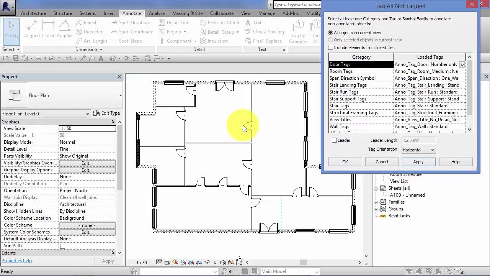This screenshot has height=276, width=490.
Task: Toggle the Sun Path checkbox in Properties
Action: [x=62, y=246]
